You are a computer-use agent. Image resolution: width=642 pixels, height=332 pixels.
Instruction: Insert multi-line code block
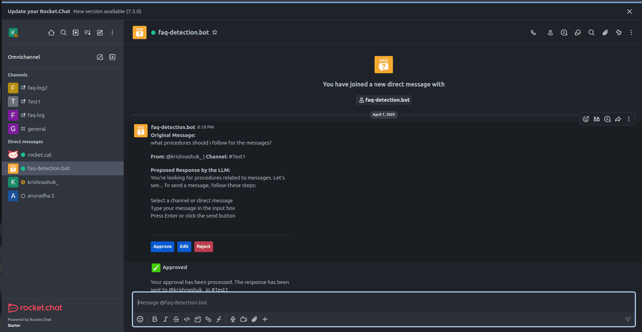click(x=197, y=319)
